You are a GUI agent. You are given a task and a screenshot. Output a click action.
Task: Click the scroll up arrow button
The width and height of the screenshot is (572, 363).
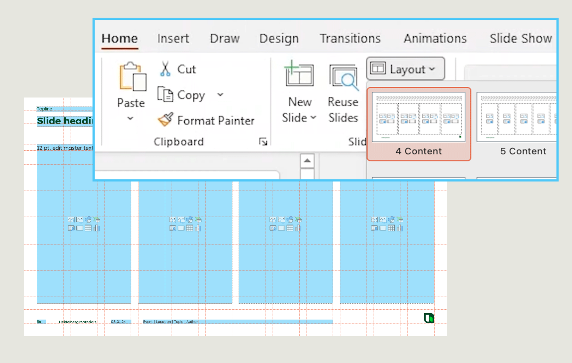tap(307, 161)
